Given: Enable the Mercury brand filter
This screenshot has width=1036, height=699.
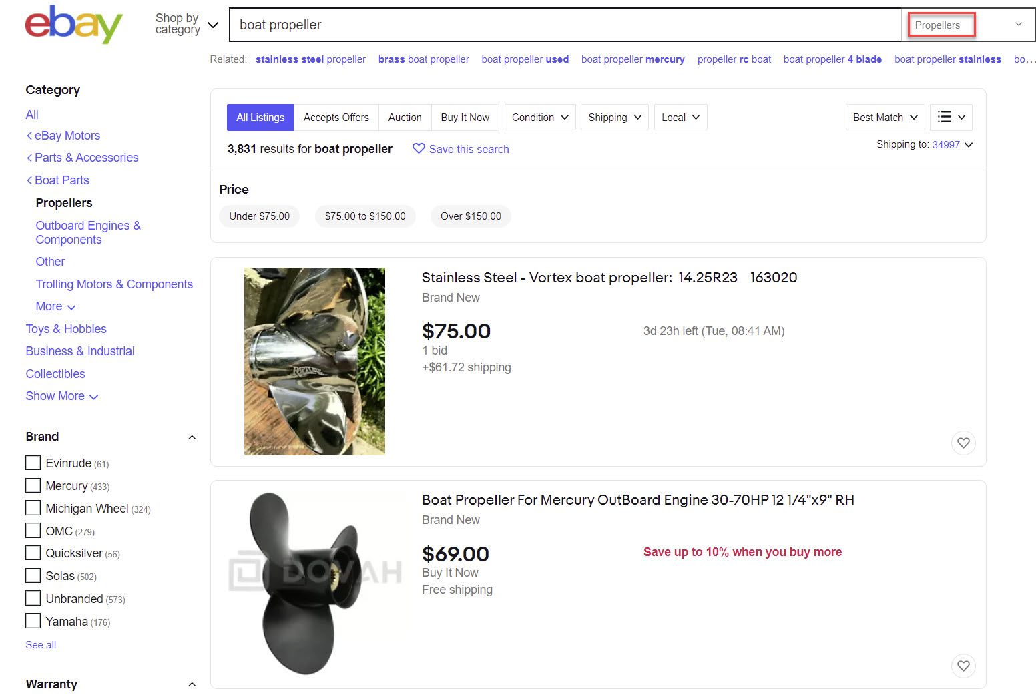Looking at the screenshot, I should pos(33,485).
